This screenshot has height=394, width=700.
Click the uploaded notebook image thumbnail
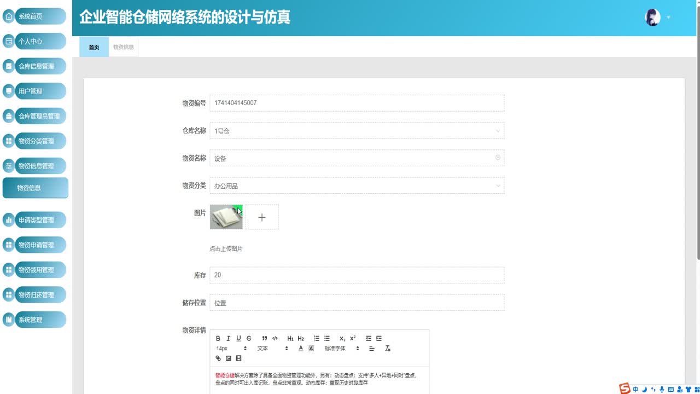tap(226, 217)
